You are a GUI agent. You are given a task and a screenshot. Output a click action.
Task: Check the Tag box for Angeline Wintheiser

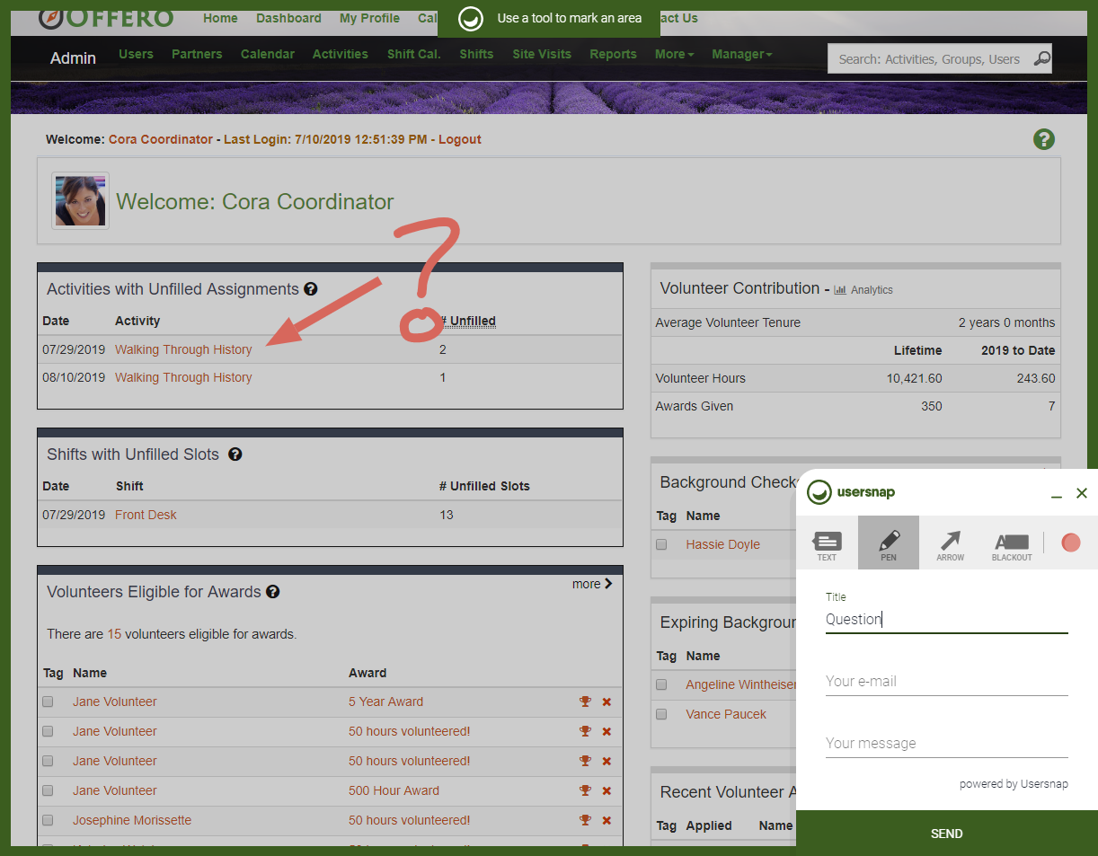coord(661,684)
